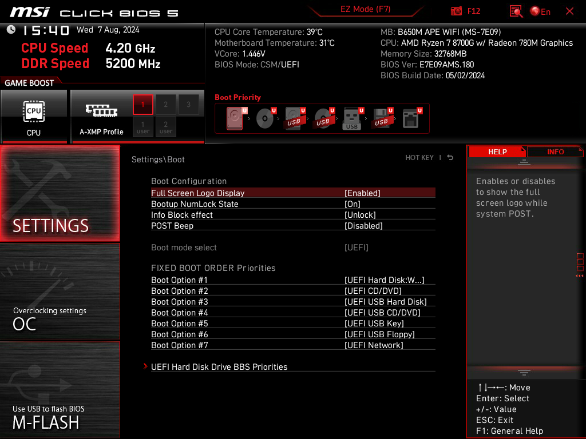
Task: Open the BIOS search magnifier icon
Action: [516, 11]
